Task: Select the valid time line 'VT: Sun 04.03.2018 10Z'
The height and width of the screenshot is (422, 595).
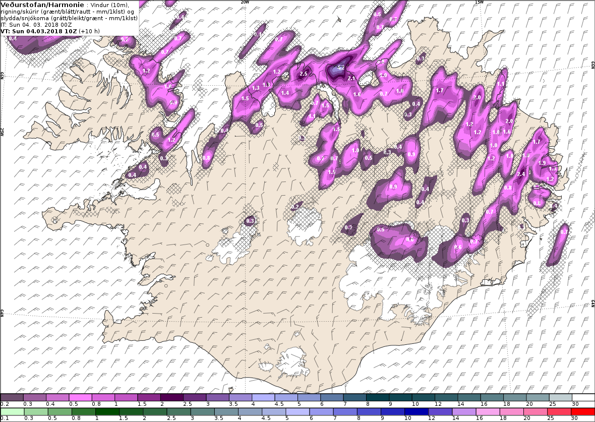Action: [39, 31]
